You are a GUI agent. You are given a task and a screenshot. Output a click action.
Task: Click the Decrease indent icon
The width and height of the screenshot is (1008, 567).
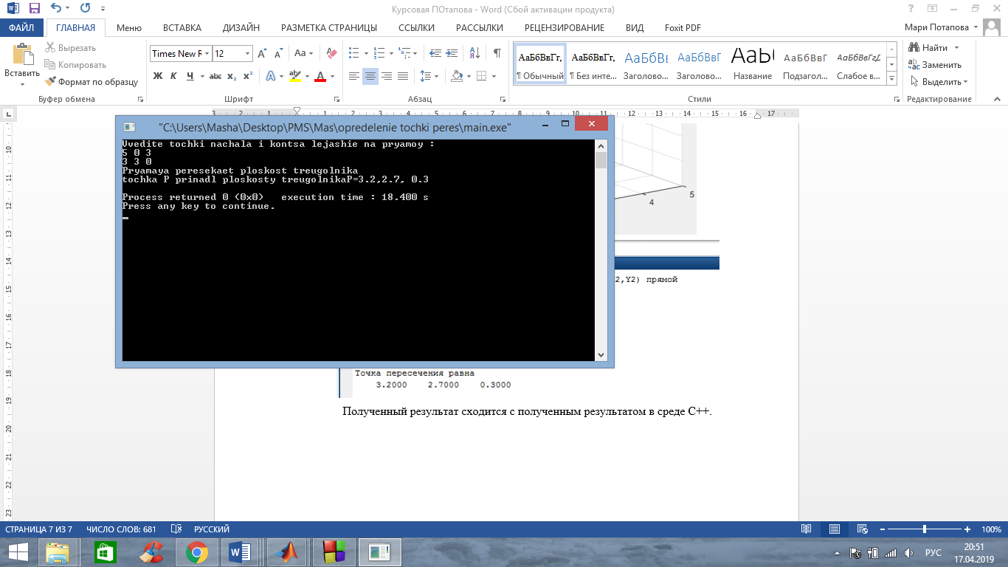435,54
